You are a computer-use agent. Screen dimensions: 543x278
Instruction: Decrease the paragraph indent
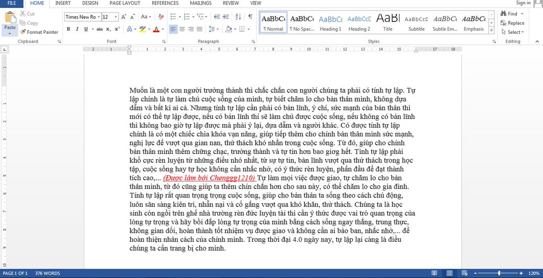click(217, 16)
